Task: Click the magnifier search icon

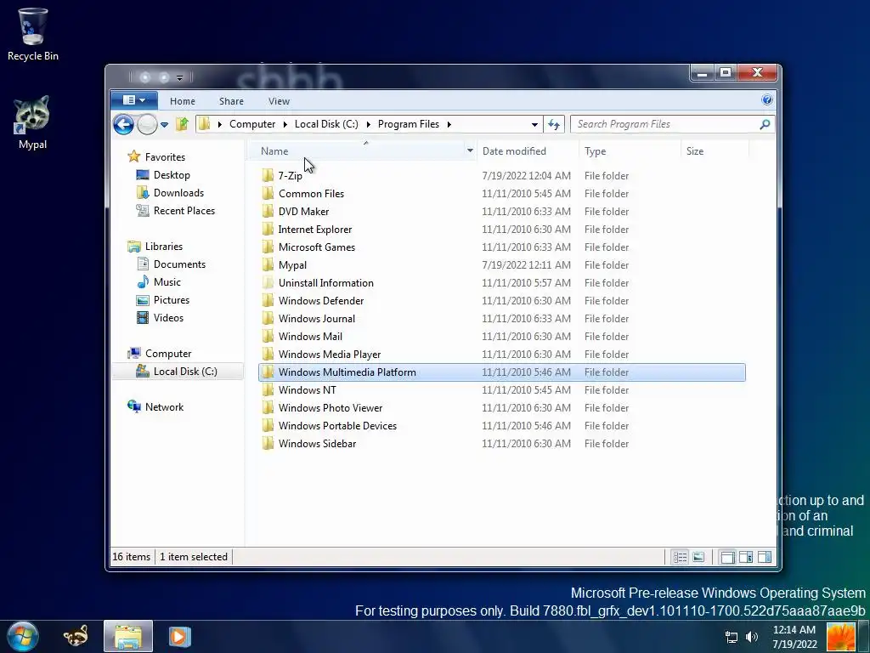Action: point(765,124)
